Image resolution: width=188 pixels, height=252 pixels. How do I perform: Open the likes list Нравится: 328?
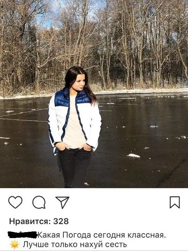tap(39, 221)
